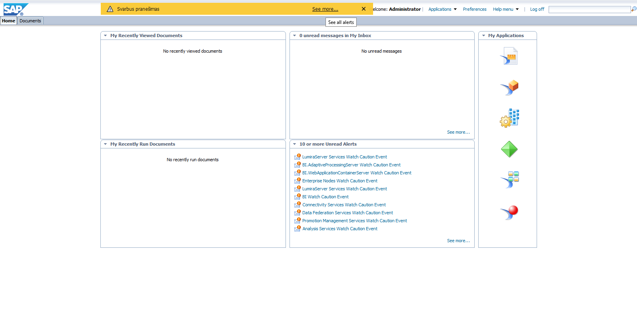Switch to the Documents tab
Screen dimensions: 637x322
[30, 21]
